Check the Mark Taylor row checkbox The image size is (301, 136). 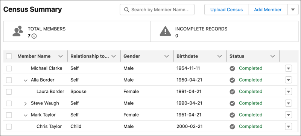[x=9, y=115]
